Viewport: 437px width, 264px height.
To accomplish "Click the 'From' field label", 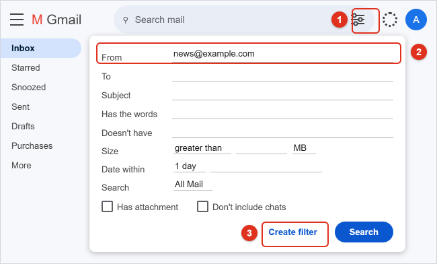I will tap(112, 57).
